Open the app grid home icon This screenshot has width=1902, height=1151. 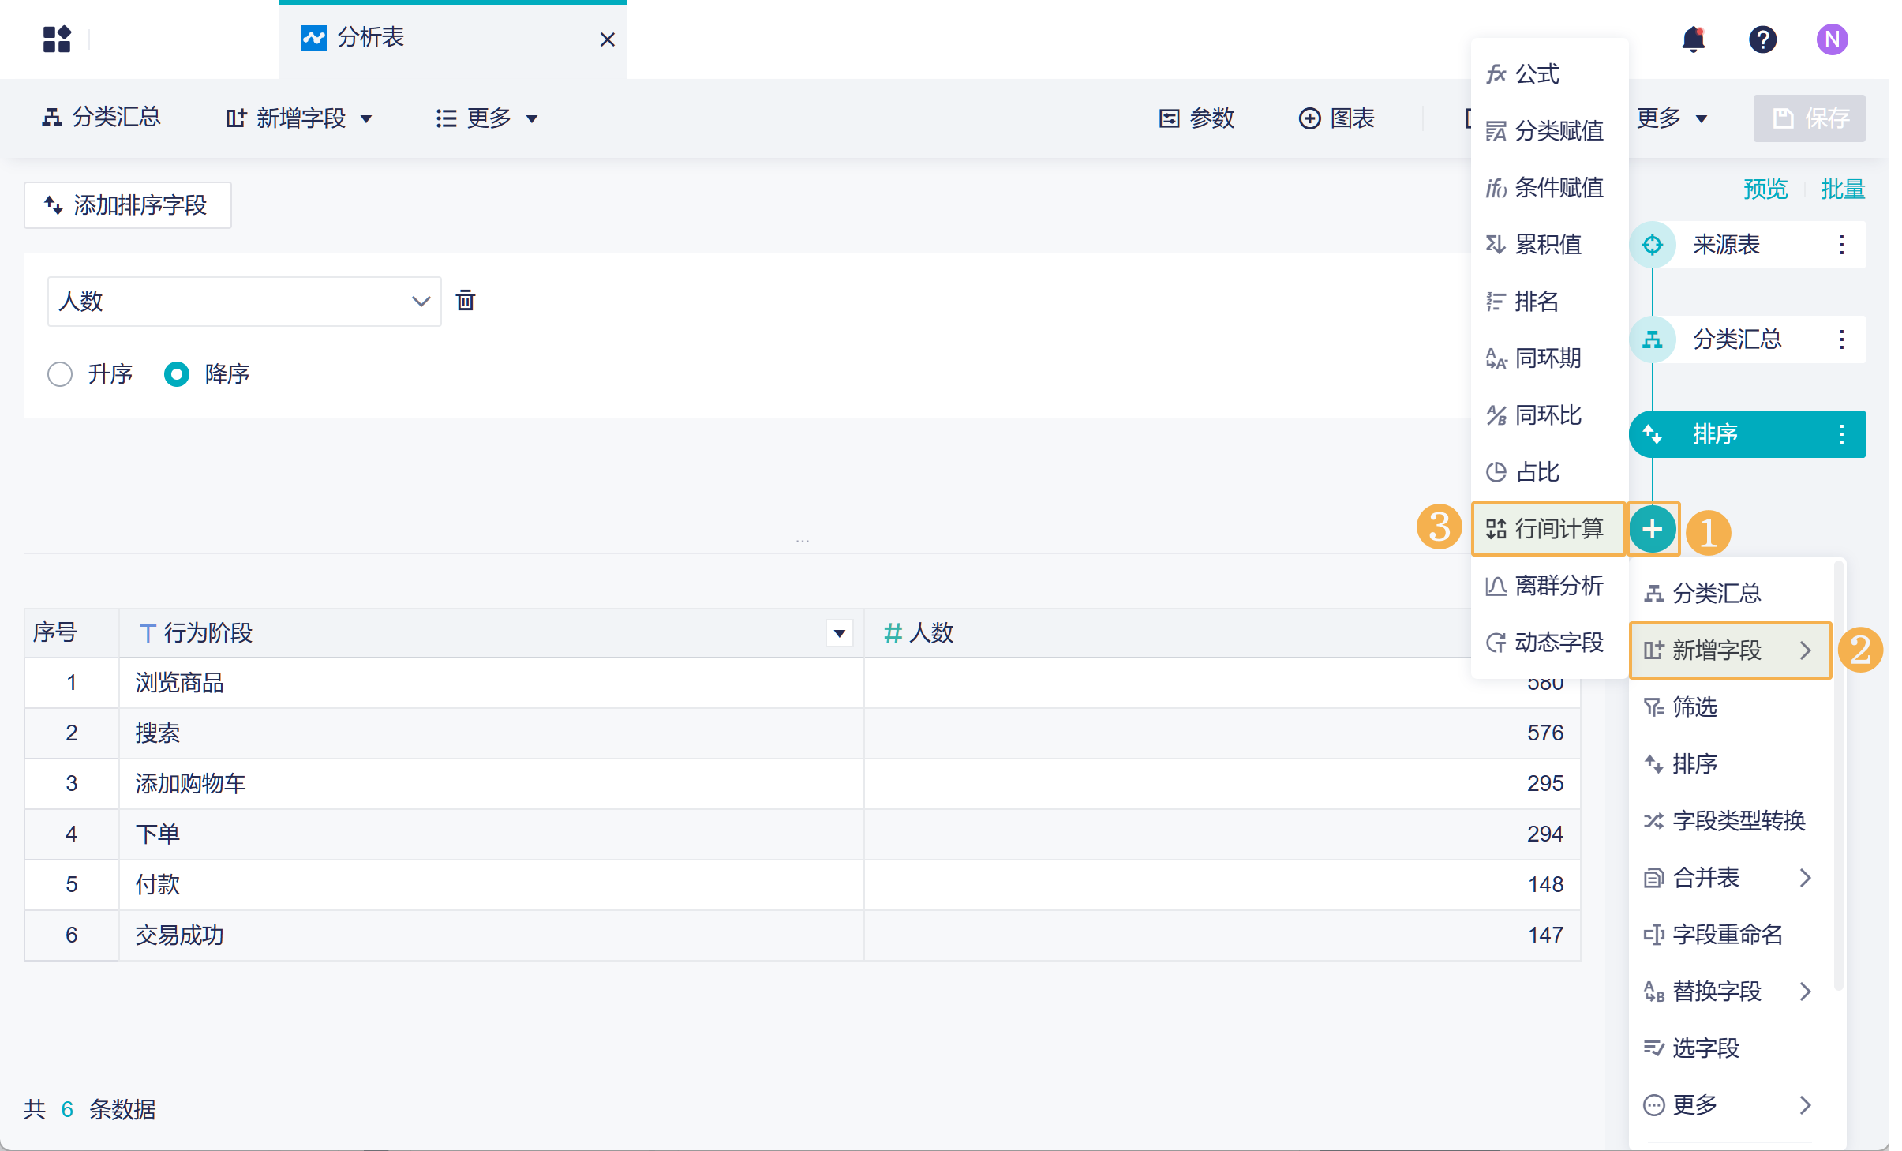coord(57,39)
